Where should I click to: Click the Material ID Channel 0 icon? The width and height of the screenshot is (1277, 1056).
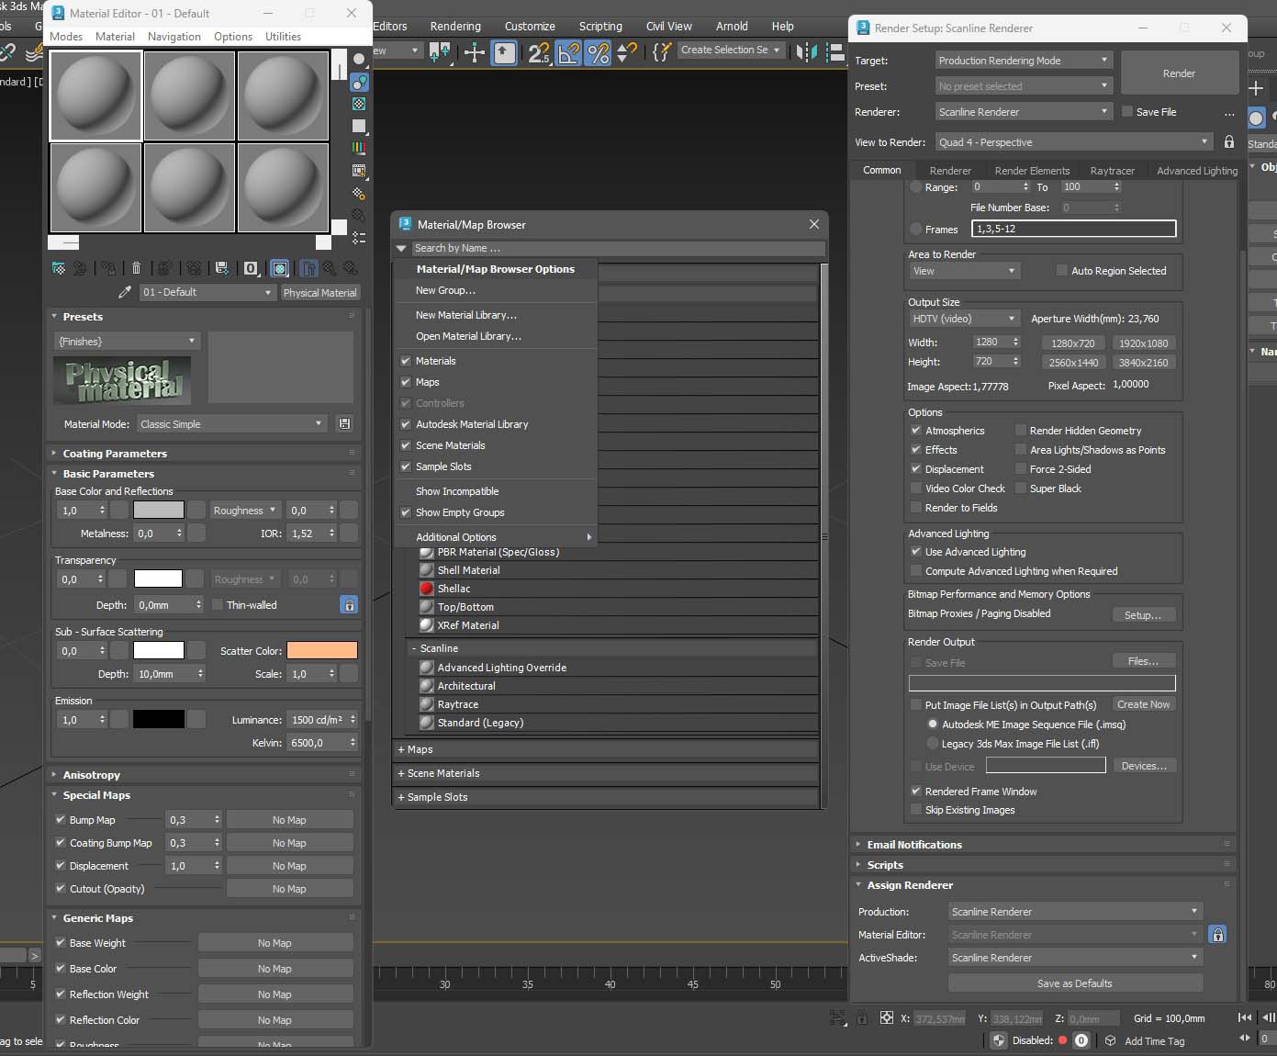pyautogui.click(x=251, y=268)
